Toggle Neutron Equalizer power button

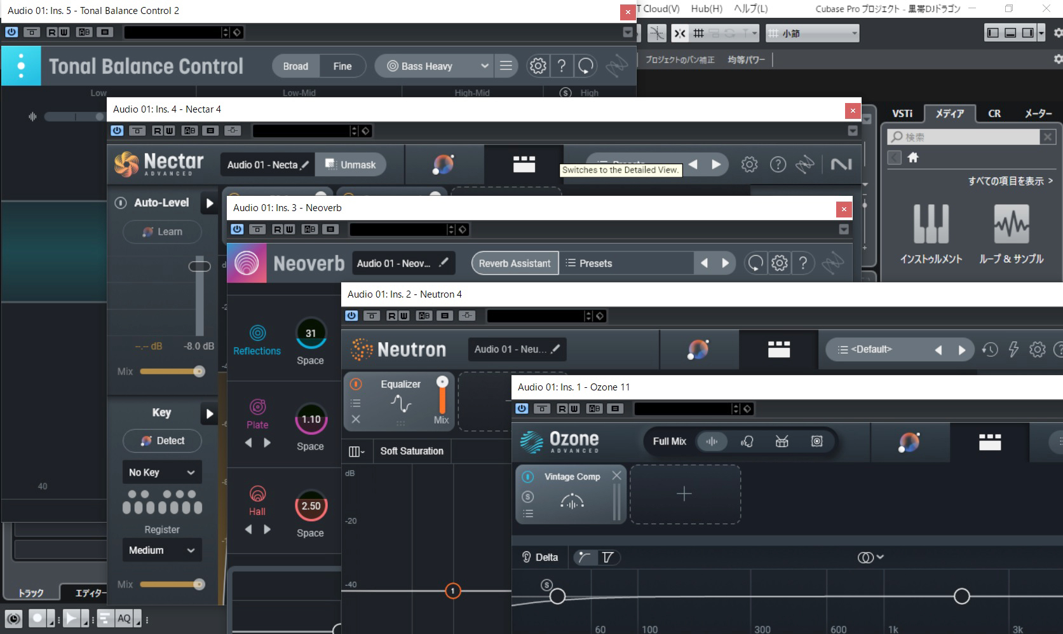click(356, 384)
